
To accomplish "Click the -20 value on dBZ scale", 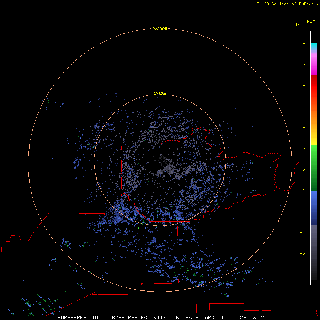I will tap(304, 254).
